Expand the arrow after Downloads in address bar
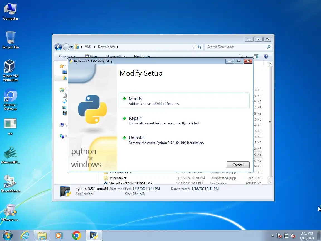Screen dimensions: 321x241 118,47
